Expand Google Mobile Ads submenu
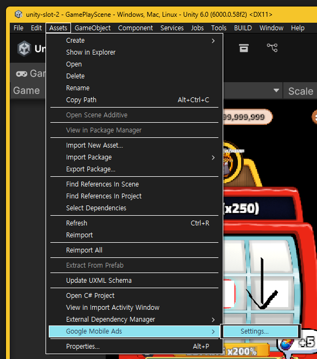 click(134, 331)
